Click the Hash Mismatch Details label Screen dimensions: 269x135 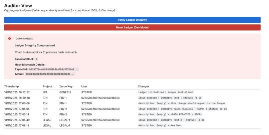pos(30,65)
